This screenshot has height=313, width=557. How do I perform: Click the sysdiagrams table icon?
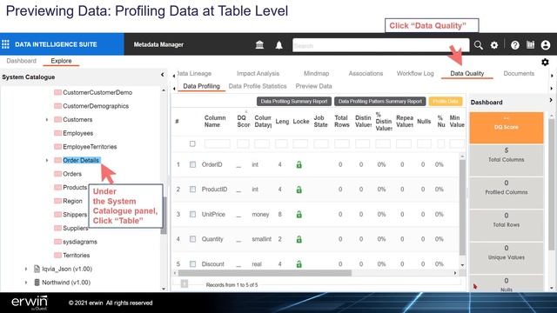coord(57,242)
